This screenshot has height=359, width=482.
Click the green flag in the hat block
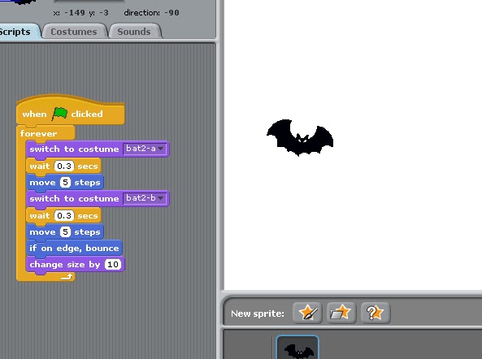pyautogui.click(x=60, y=114)
